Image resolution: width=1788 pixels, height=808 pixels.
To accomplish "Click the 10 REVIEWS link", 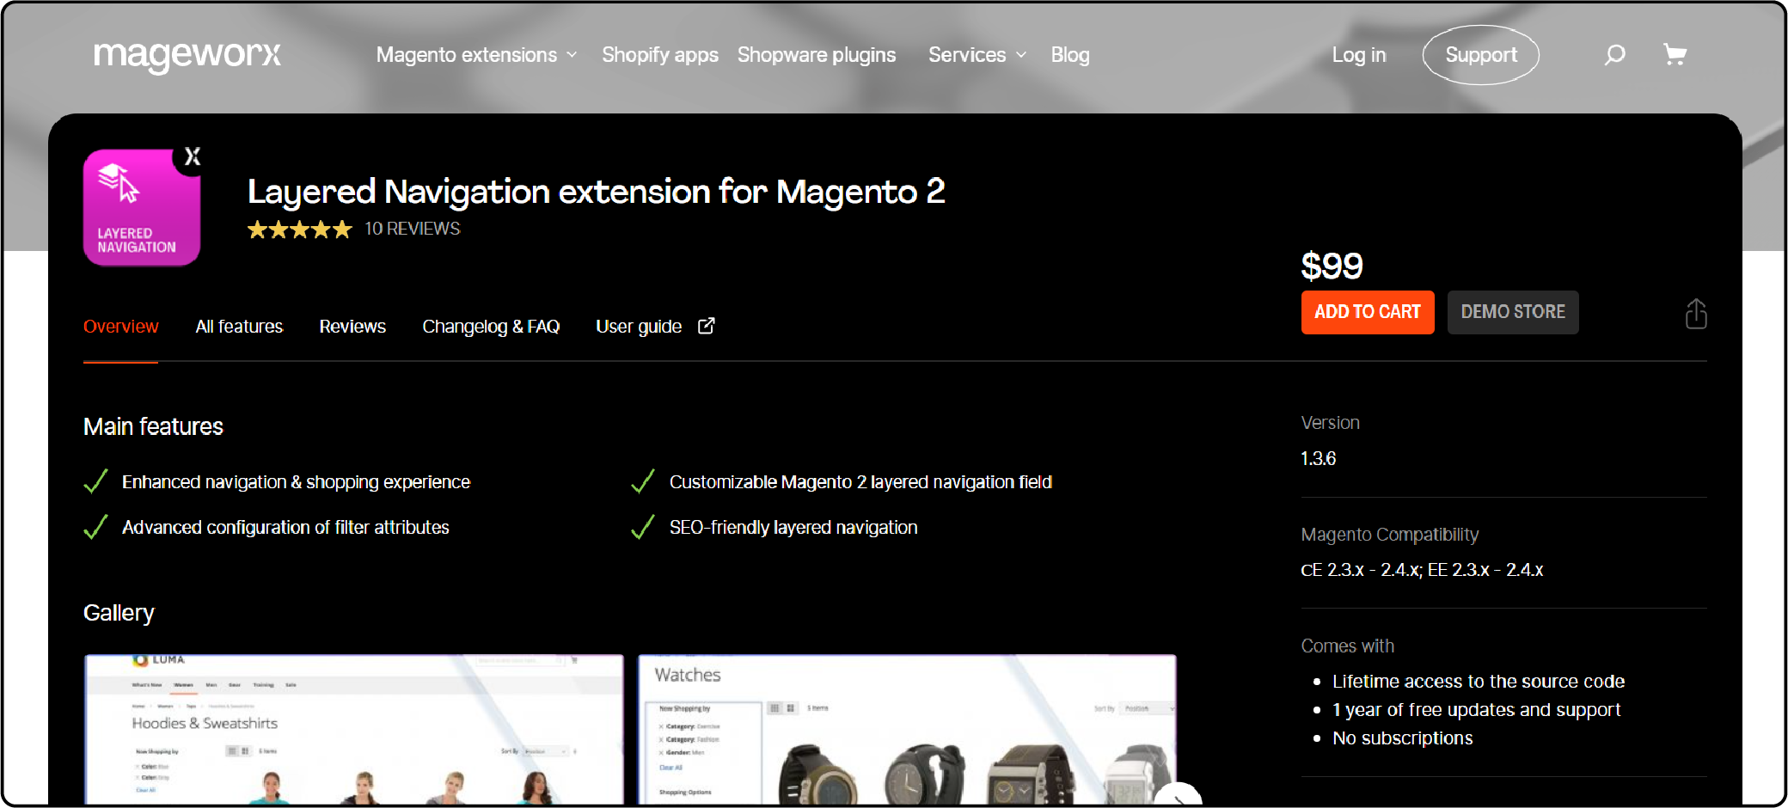I will [x=413, y=229].
